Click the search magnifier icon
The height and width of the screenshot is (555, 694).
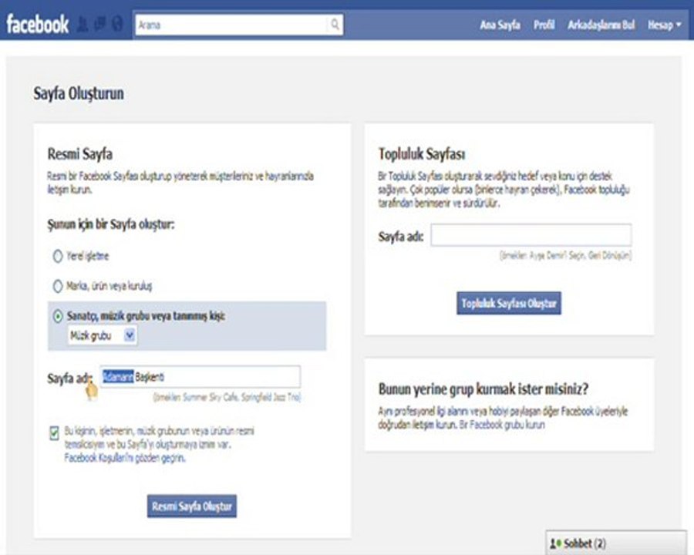[x=335, y=25]
